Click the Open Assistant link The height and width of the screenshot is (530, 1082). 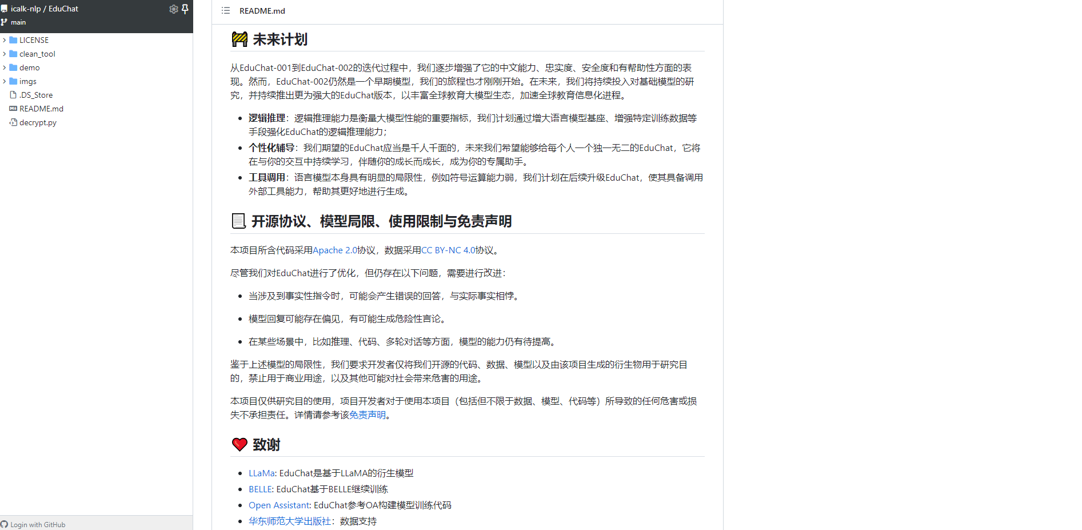[279, 505]
